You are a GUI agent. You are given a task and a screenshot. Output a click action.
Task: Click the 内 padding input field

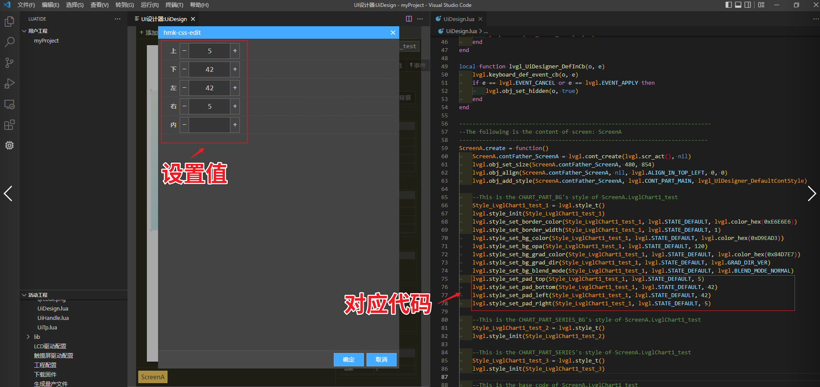coord(209,125)
